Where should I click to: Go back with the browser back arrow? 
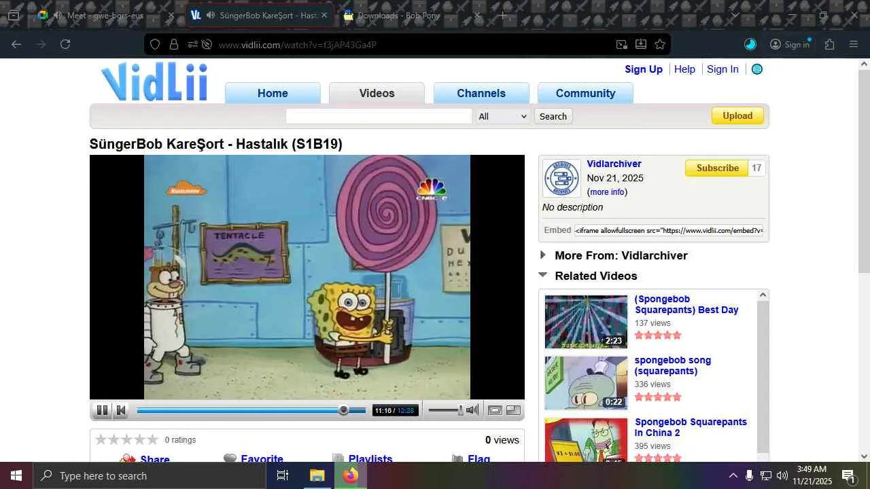(16, 44)
